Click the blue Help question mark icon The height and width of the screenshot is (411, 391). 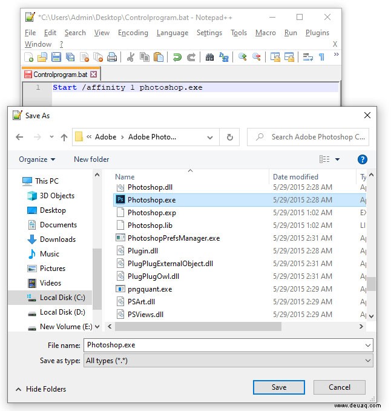click(x=362, y=159)
